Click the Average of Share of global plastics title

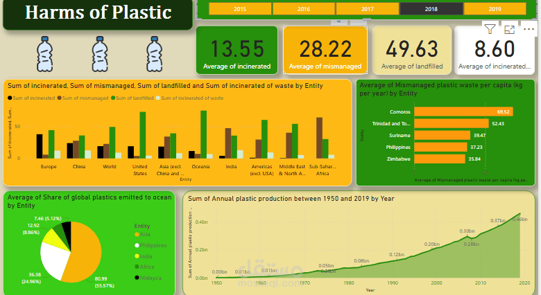(89, 202)
